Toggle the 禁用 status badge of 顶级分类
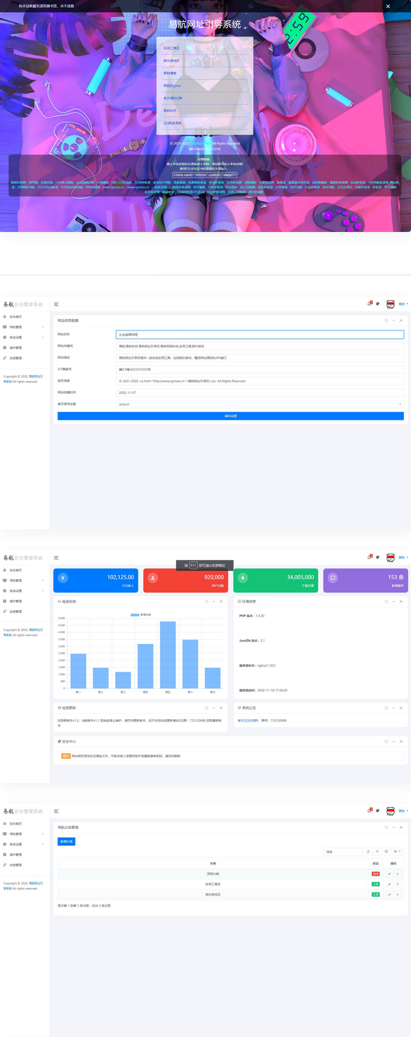 376,873
